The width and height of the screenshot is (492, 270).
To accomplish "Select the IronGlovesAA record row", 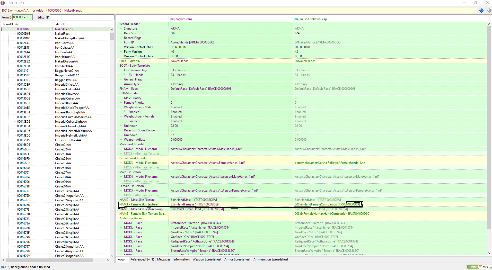I will (x=56, y=43).
